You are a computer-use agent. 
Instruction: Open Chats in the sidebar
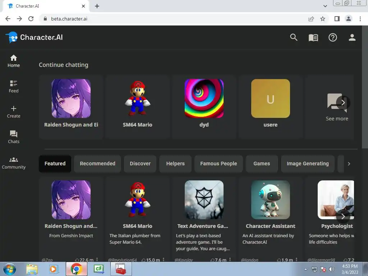(x=14, y=137)
